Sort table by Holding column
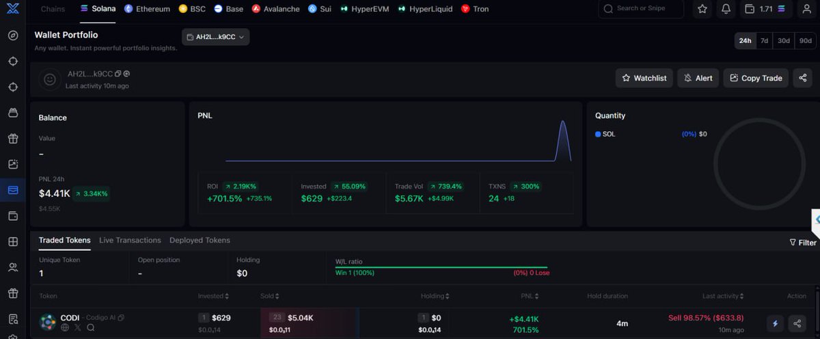Viewport: 820px width, 339px height. pyautogui.click(x=435, y=296)
